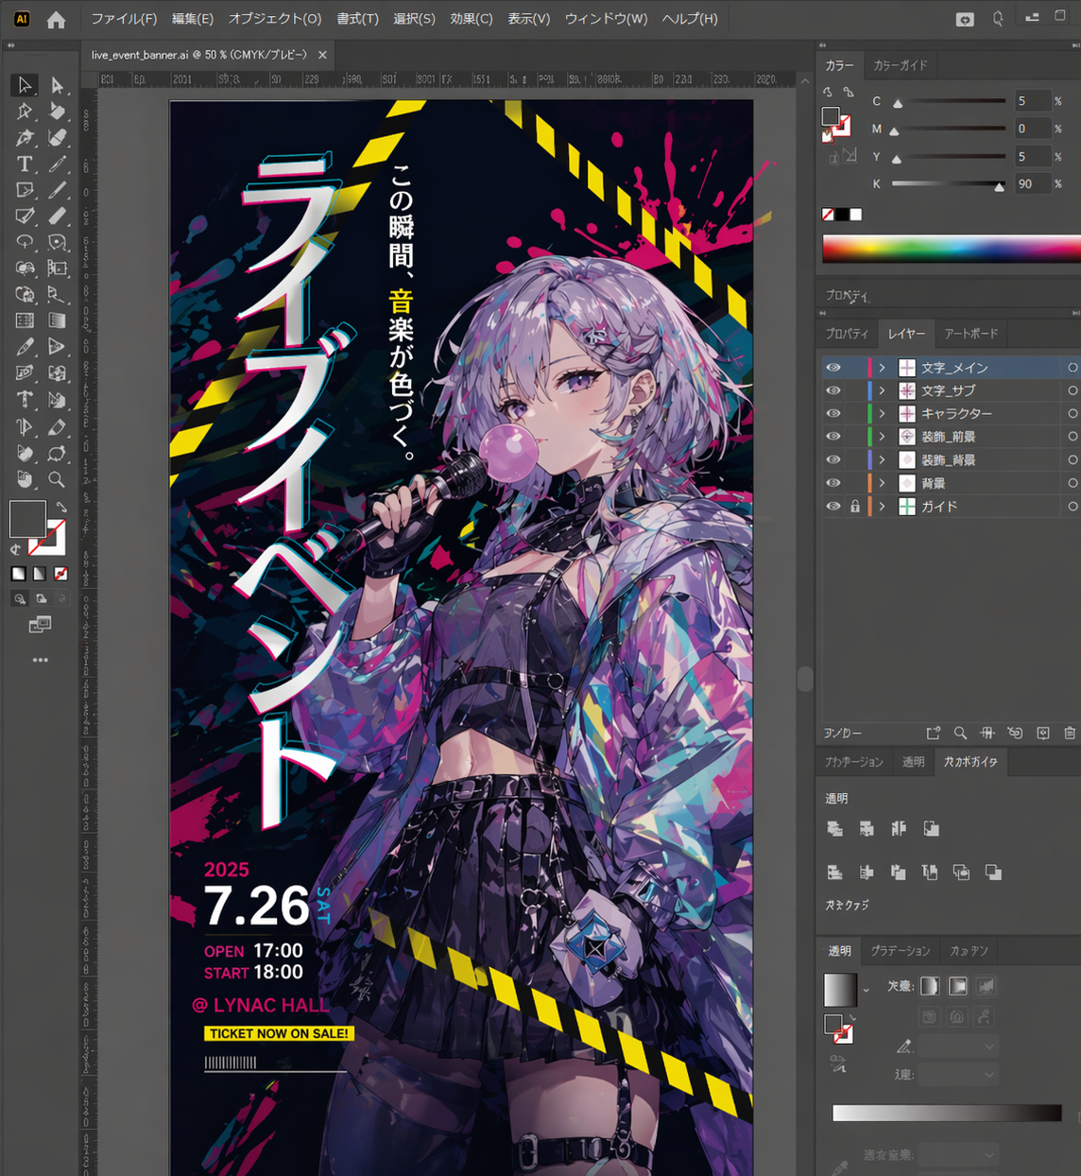Screen dimensions: 1081x1176
Task: Click the trash icon in Layers panel
Action: click(1069, 733)
